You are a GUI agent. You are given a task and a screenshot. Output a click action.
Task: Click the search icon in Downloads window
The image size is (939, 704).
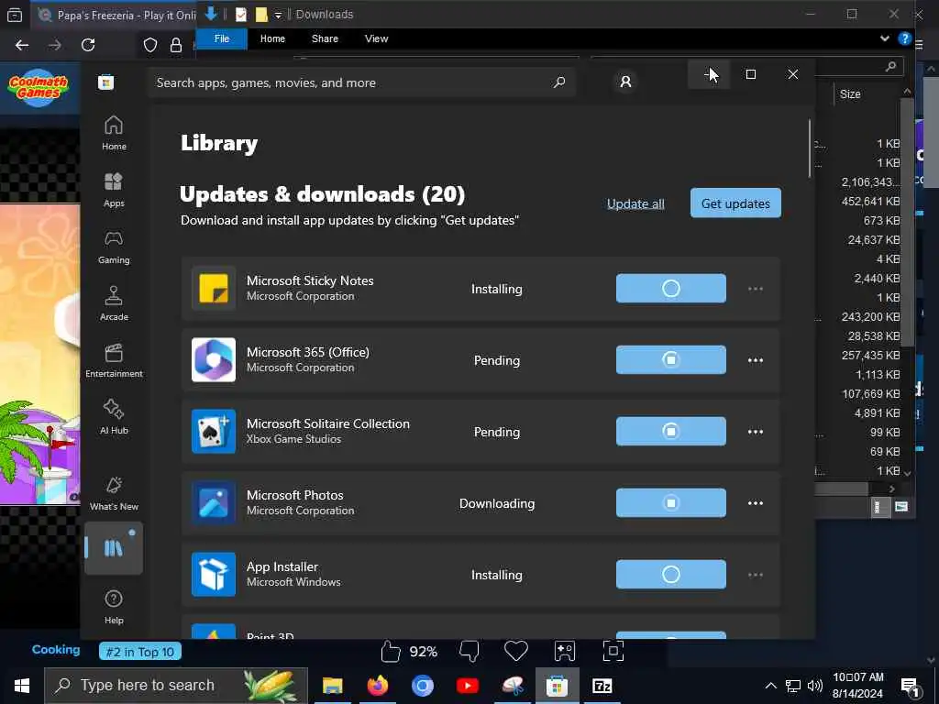890,66
